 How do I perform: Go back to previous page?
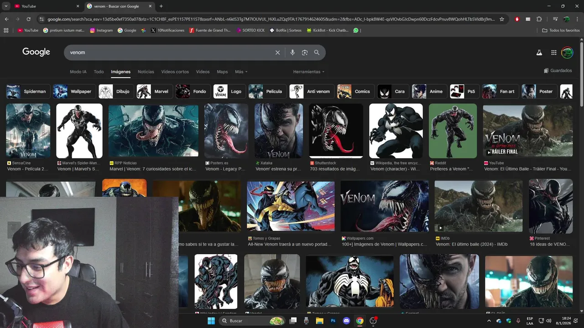pyautogui.click(x=6, y=19)
